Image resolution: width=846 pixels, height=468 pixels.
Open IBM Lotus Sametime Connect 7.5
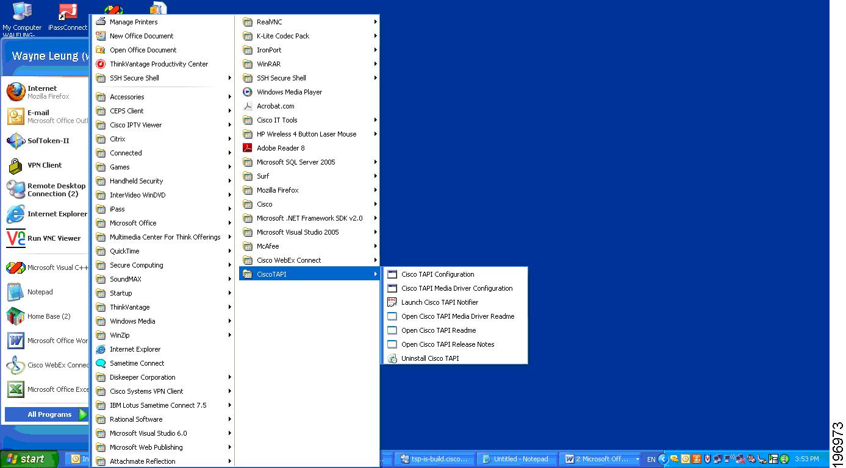(163, 405)
